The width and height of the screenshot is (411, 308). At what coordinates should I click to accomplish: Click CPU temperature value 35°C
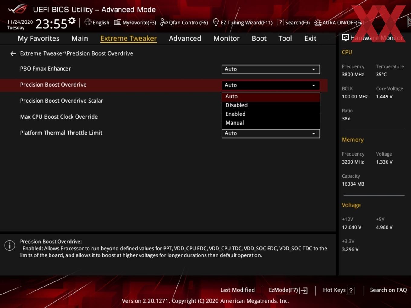[381, 75]
